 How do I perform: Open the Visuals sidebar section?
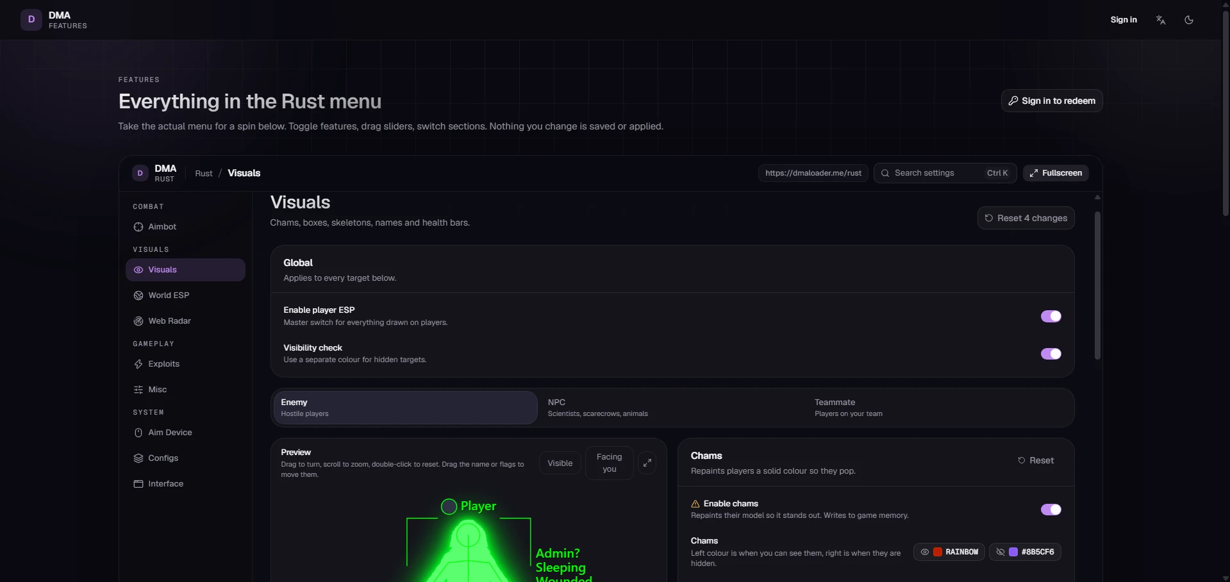[x=185, y=270]
